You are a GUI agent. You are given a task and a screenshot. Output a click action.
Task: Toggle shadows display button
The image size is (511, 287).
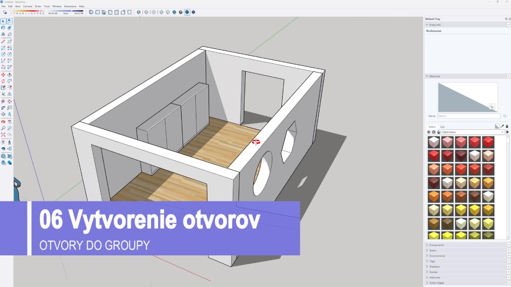pyautogui.click(x=5, y=12)
